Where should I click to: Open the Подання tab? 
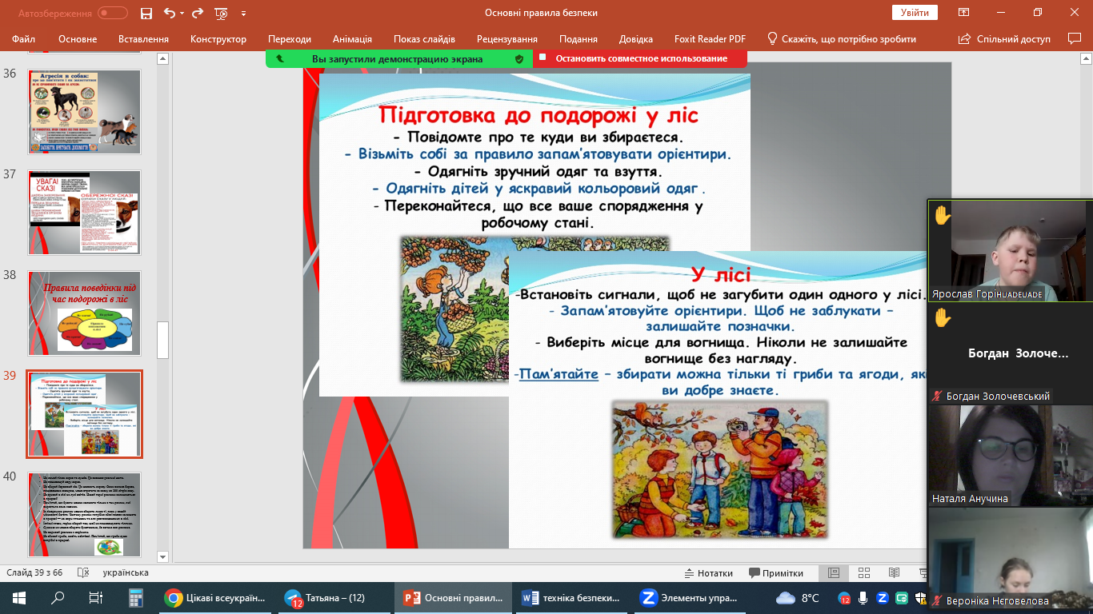click(x=579, y=39)
